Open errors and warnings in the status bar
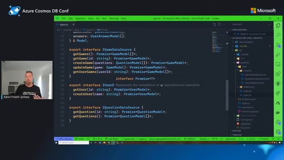 click(x=98, y=139)
